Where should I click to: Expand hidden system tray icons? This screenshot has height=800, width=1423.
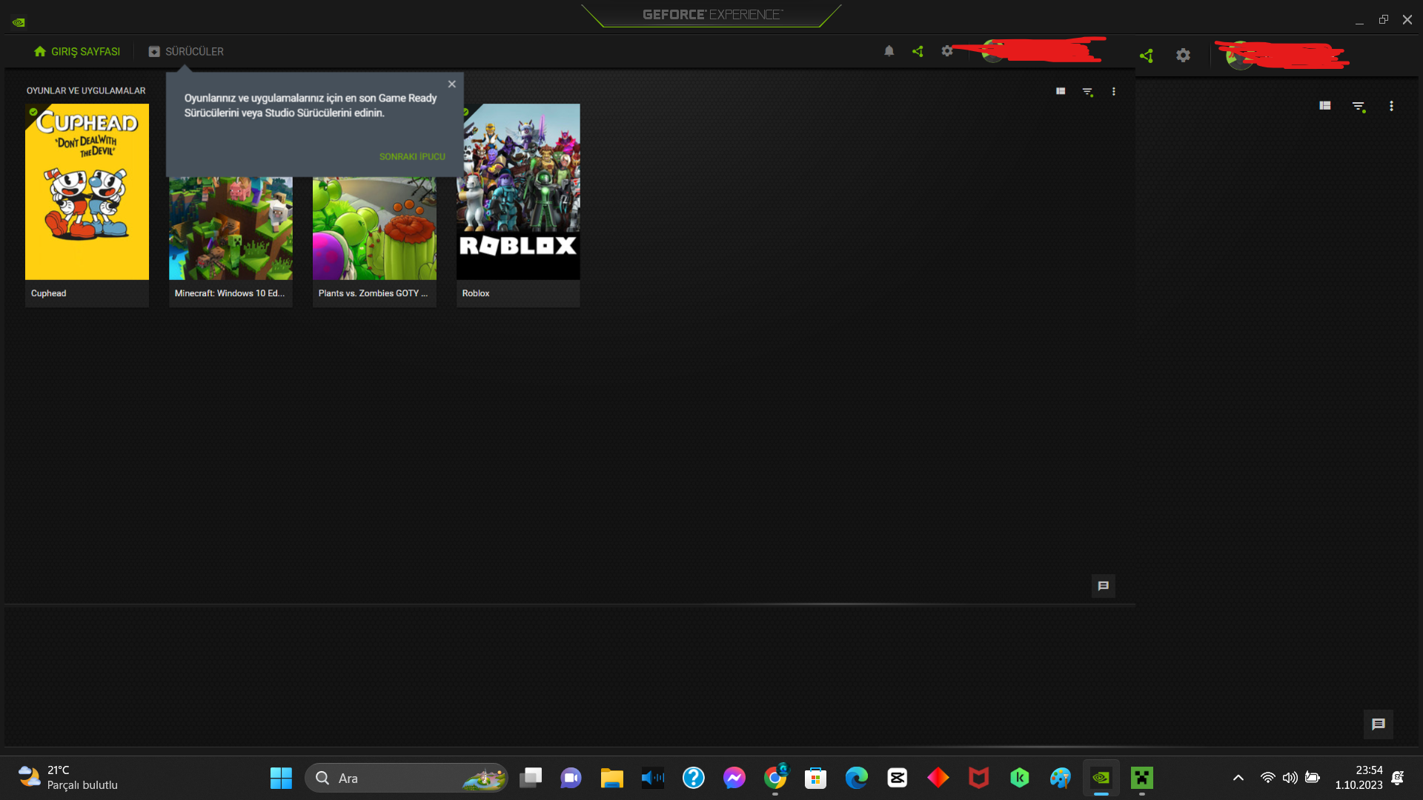(1238, 778)
